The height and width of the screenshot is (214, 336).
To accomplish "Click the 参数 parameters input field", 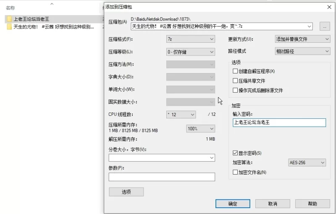I will tap(162, 177).
